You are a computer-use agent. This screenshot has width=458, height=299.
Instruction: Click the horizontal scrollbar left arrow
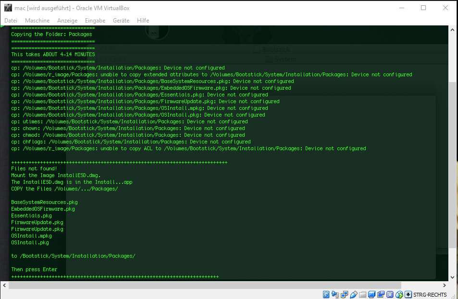point(4,285)
